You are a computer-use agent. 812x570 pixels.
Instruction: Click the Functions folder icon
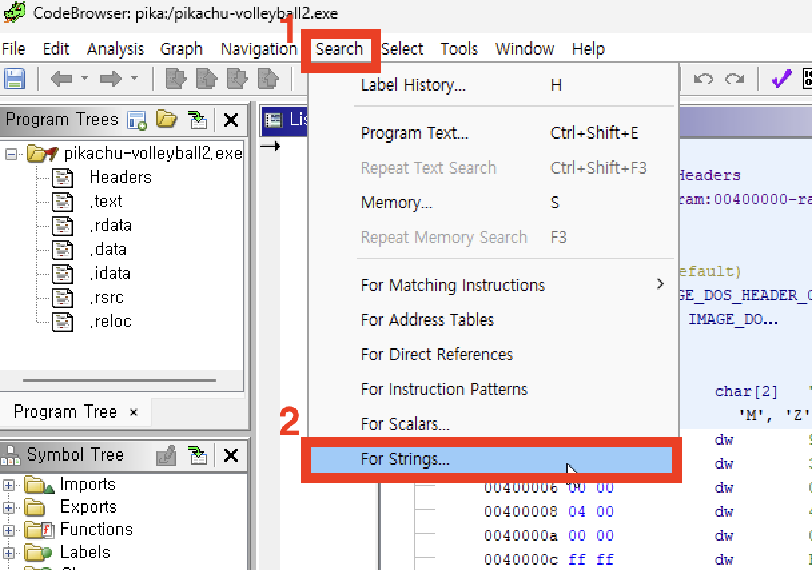click(39, 531)
